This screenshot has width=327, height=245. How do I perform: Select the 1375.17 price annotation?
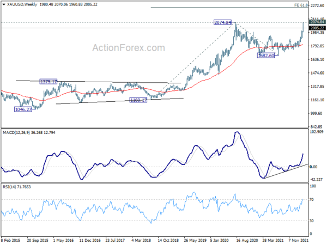(49, 82)
